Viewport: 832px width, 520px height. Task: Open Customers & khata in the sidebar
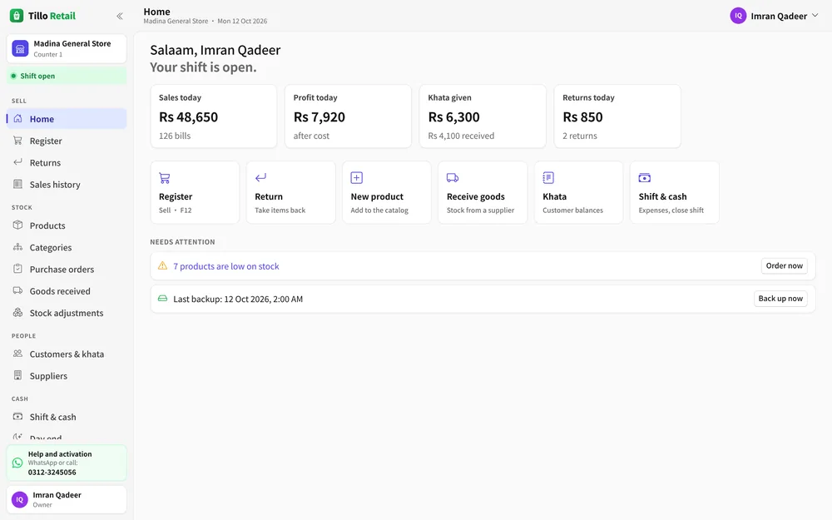click(x=67, y=354)
